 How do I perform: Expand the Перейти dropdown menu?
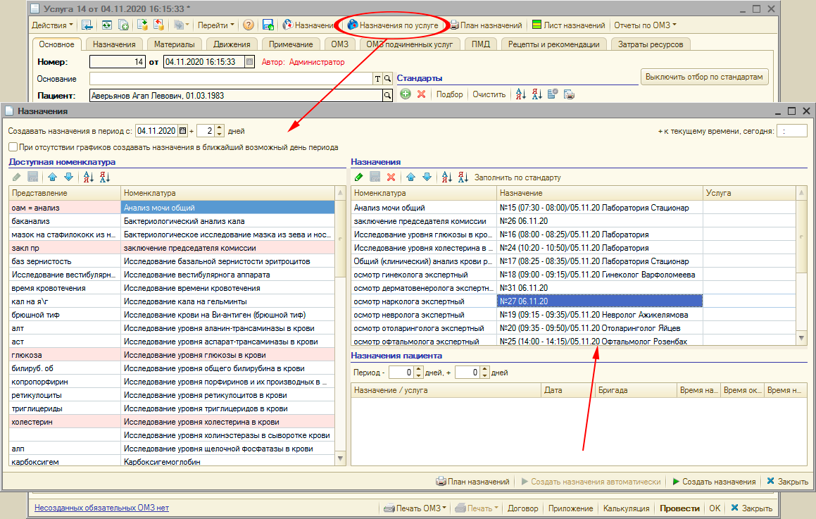[216, 25]
